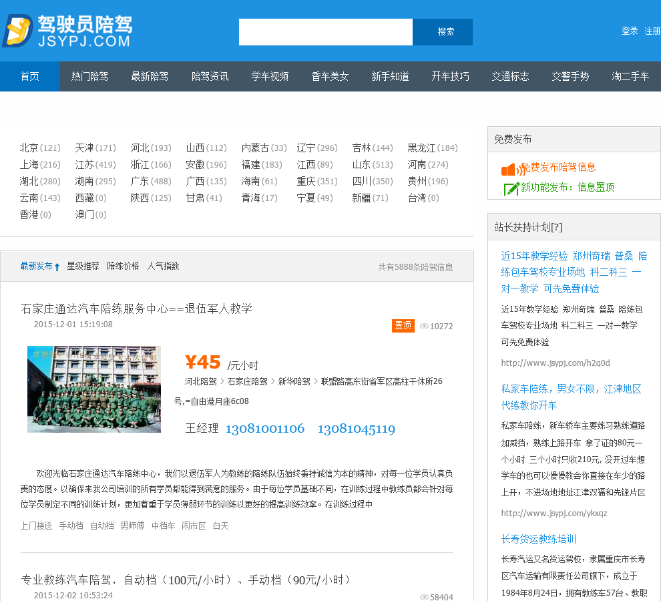The width and height of the screenshot is (661, 601).
Task: Sort by 星级推荐
Action: pos(83,266)
